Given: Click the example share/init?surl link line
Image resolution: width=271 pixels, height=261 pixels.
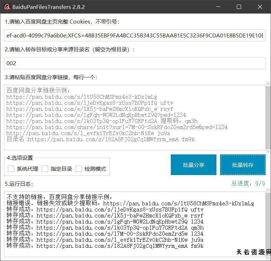Looking at the screenshot, I should click(x=117, y=127).
